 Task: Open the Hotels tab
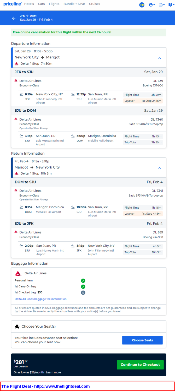coord(29,4)
